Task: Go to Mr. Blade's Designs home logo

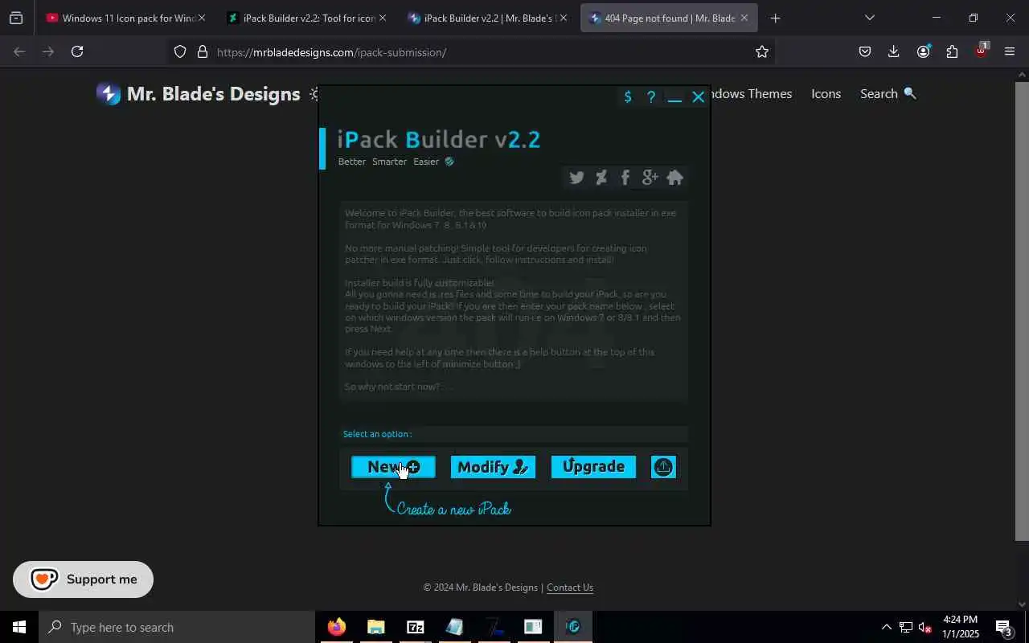Action: 199,94
